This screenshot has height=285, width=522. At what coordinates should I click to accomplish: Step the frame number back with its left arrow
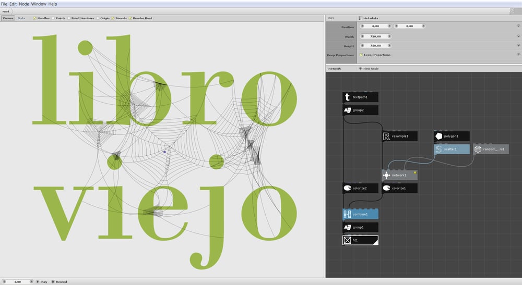click(x=4, y=282)
